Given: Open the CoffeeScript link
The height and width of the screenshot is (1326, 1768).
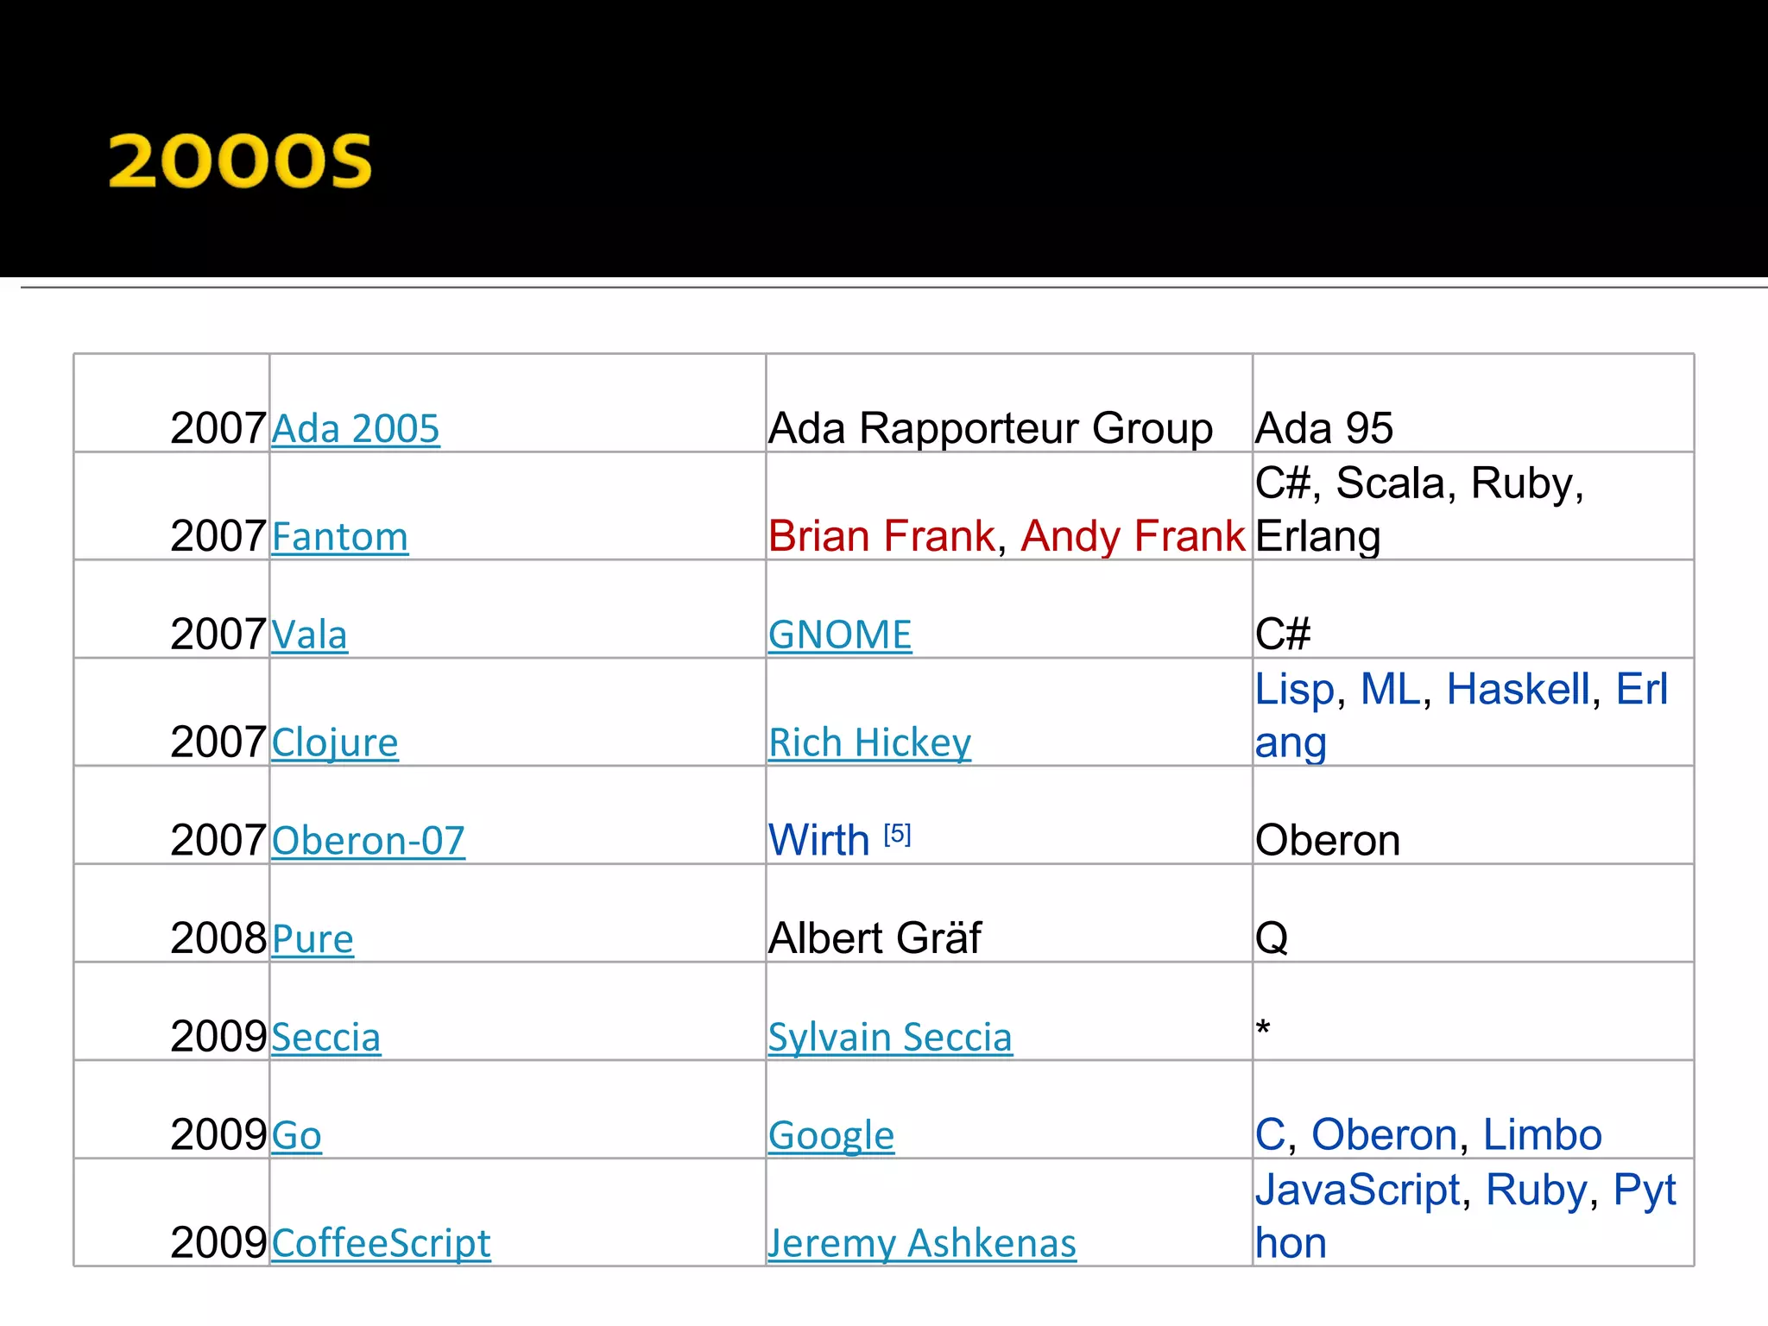Looking at the screenshot, I should tap(382, 1244).
